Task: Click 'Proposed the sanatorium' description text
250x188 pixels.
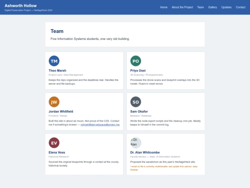Action: [x=163, y=162]
